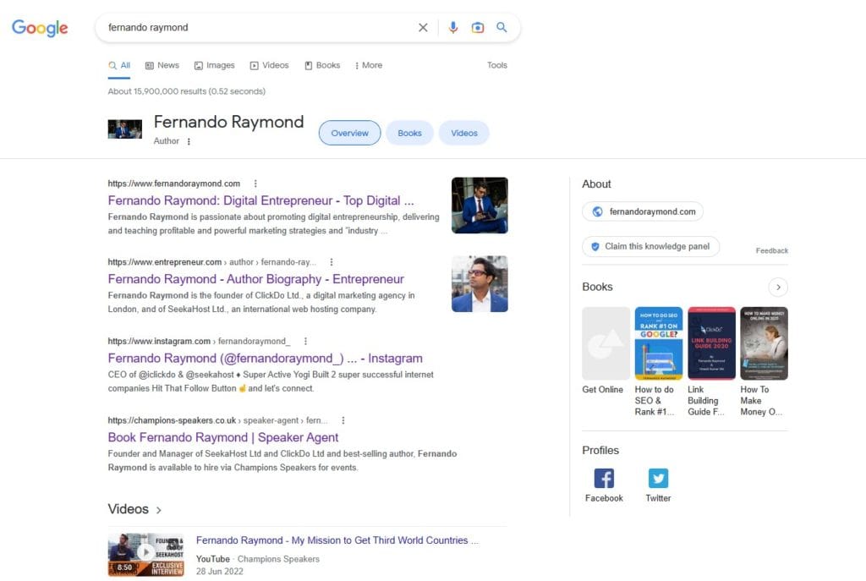Click the microphone voice search icon

tap(453, 27)
